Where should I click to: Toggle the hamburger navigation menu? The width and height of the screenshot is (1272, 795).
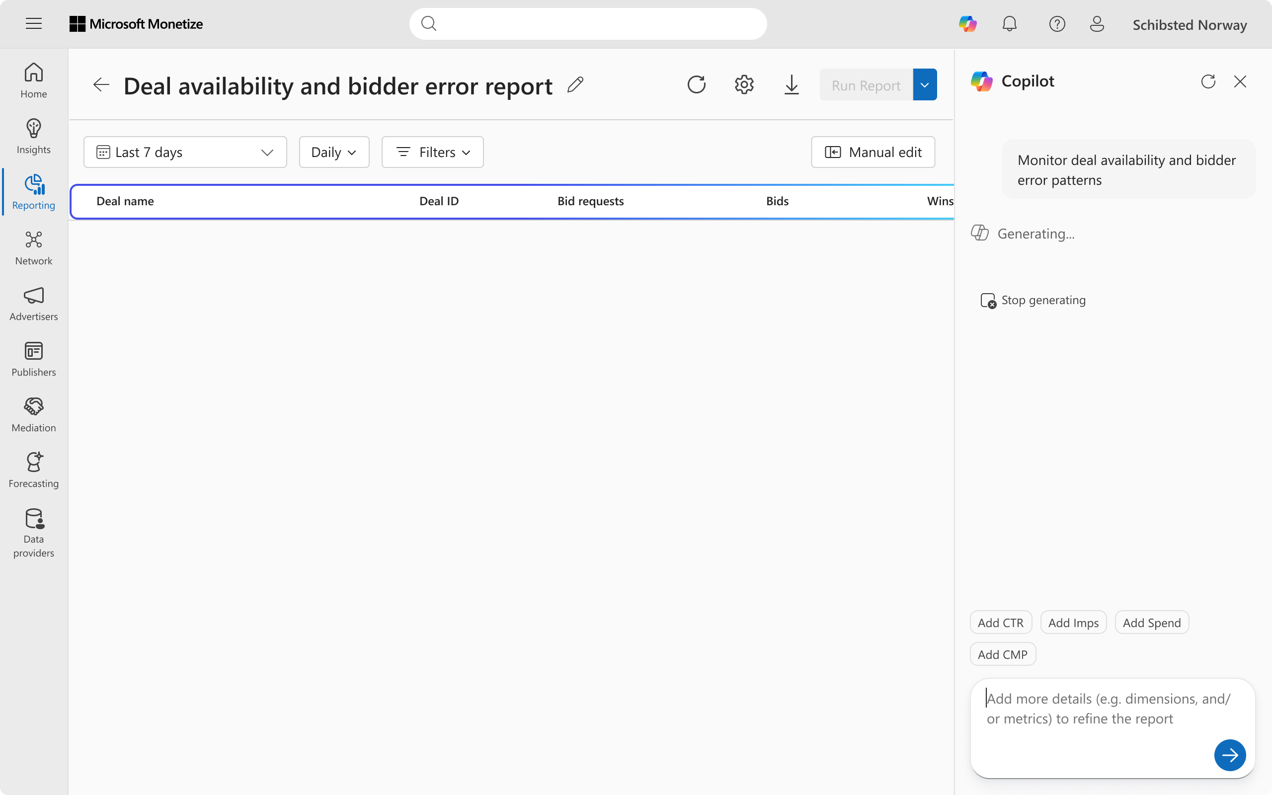34,24
